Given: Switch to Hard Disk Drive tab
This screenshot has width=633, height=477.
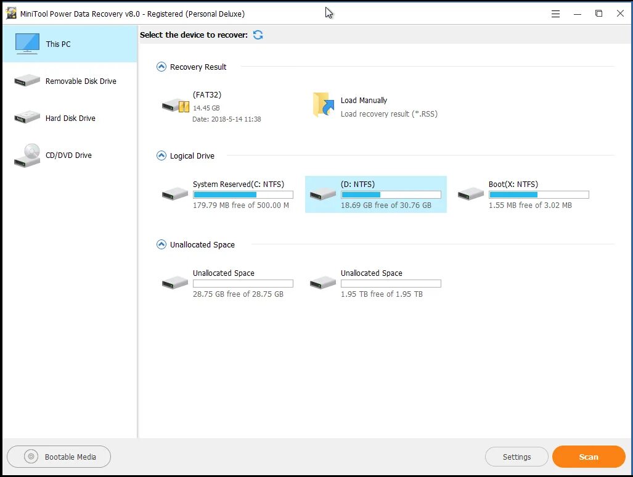Looking at the screenshot, I should 70,118.
